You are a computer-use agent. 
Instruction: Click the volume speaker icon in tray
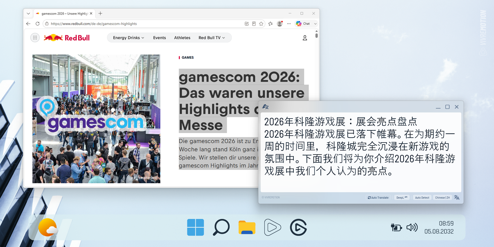click(412, 227)
